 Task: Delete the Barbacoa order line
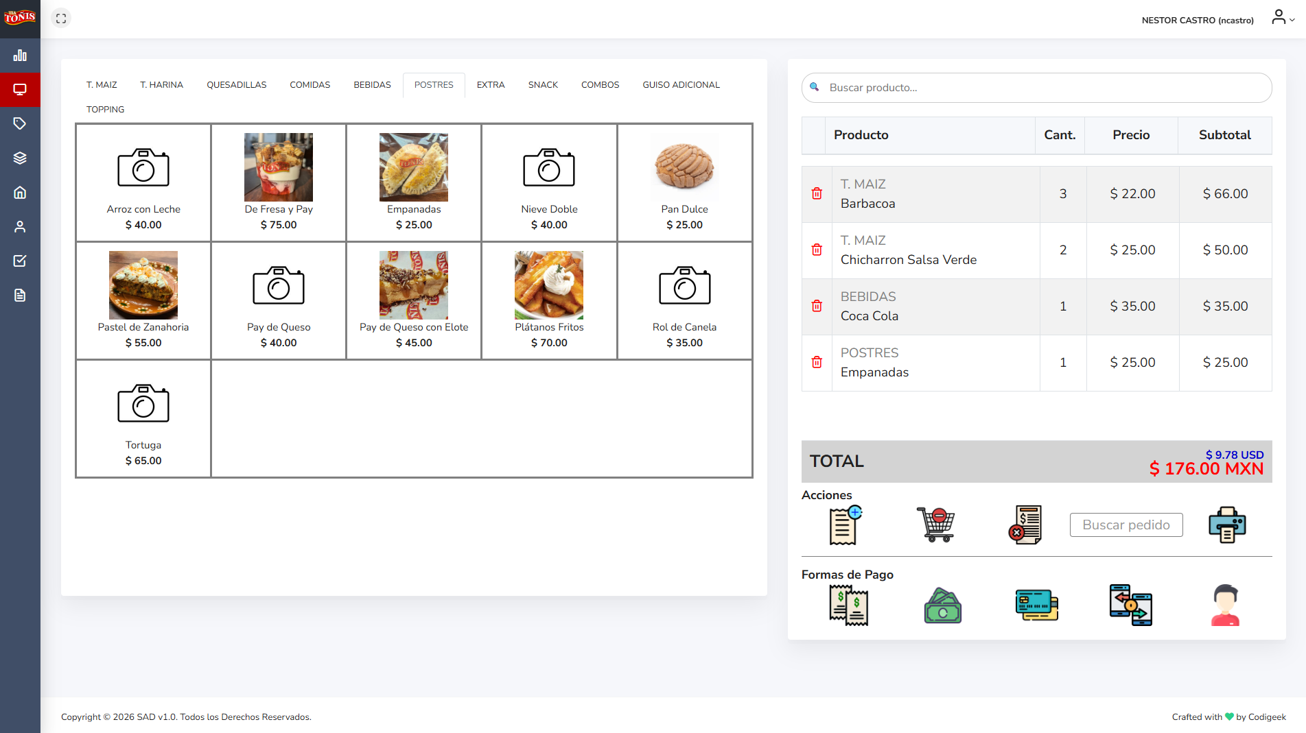point(817,194)
